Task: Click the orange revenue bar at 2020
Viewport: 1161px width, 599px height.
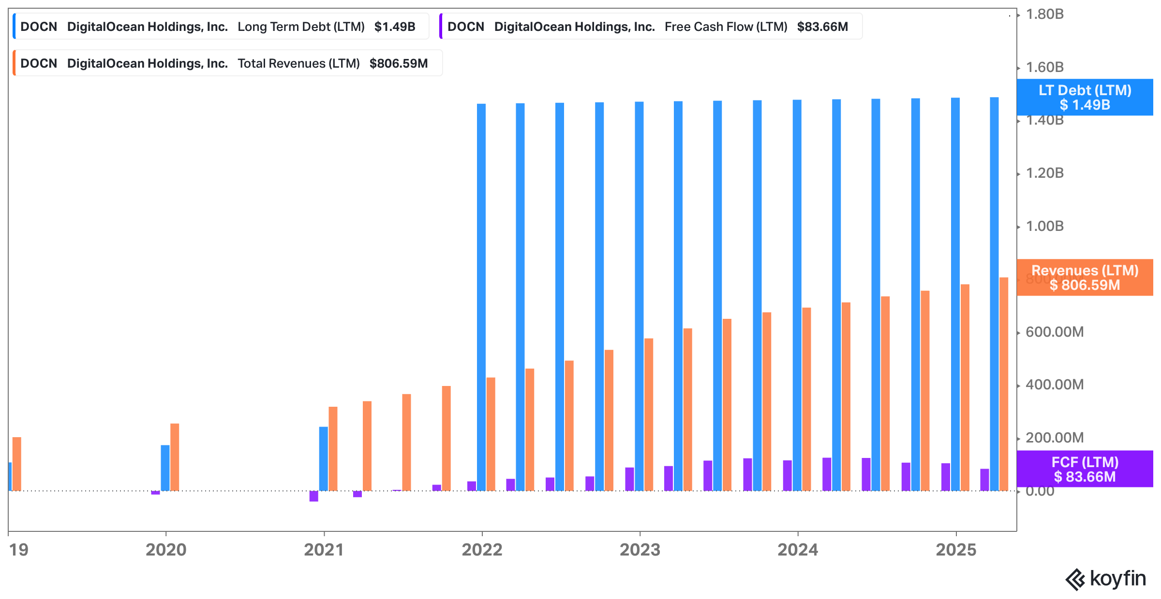Action: point(175,457)
